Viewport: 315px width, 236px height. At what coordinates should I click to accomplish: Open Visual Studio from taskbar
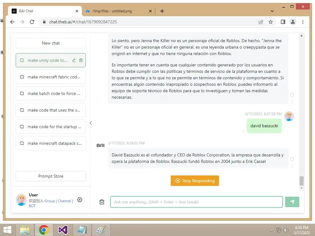coord(63,230)
